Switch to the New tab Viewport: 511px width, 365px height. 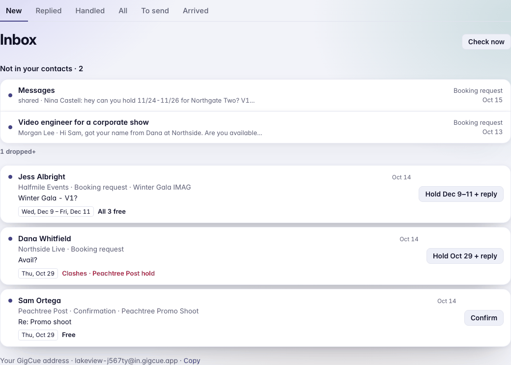tap(14, 11)
